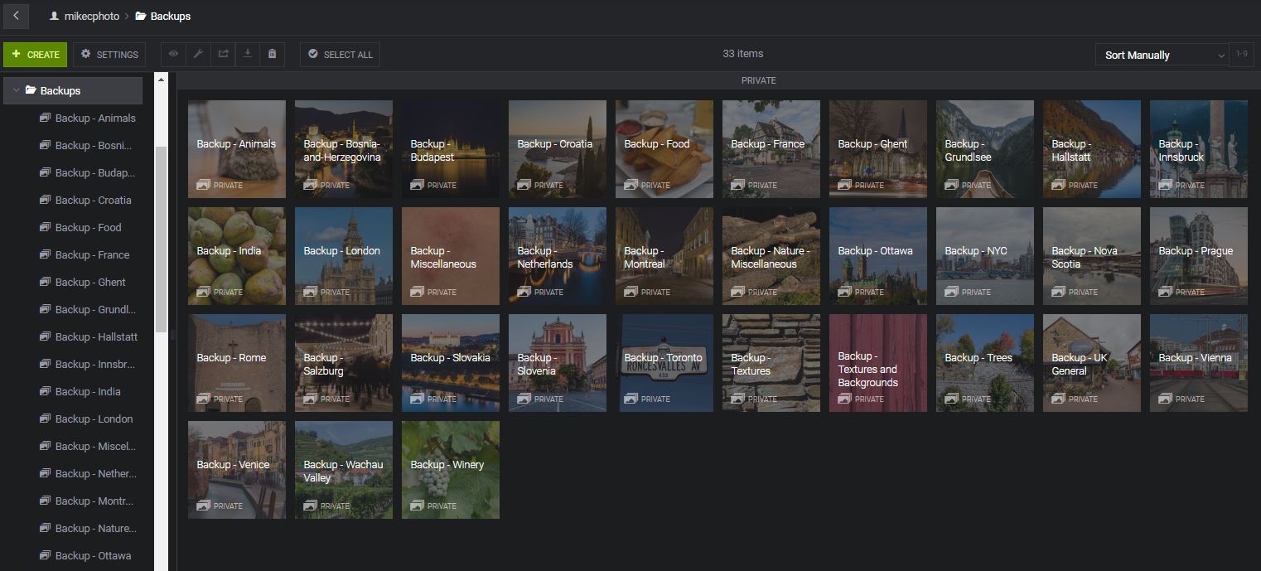
Task: Click the eye visibility icon in toolbar
Action: point(173,55)
